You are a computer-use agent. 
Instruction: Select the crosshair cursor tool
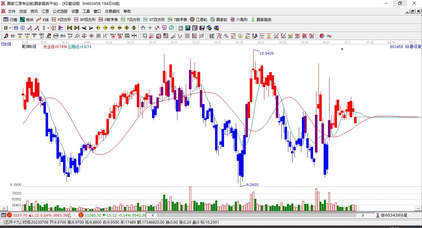pos(150,28)
